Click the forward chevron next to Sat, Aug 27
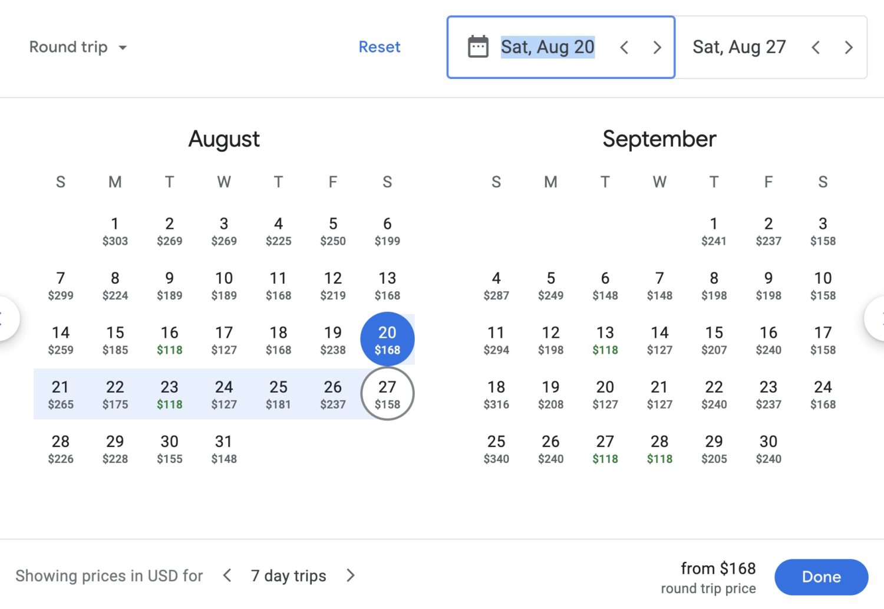The height and width of the screenshot is (609, 884). tap(849, 47)
